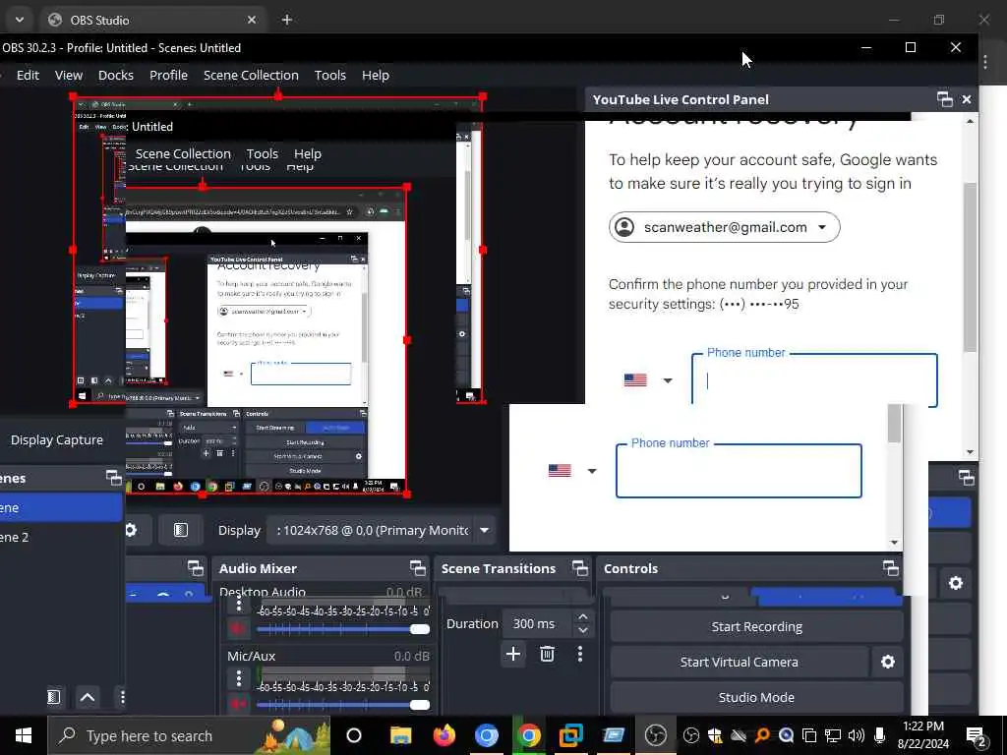Click the account avatar icon beside scanweather email
Image resolution: width=1007 pixels, height=755 pixels.
pyautogui.click(x=624, y=227)
